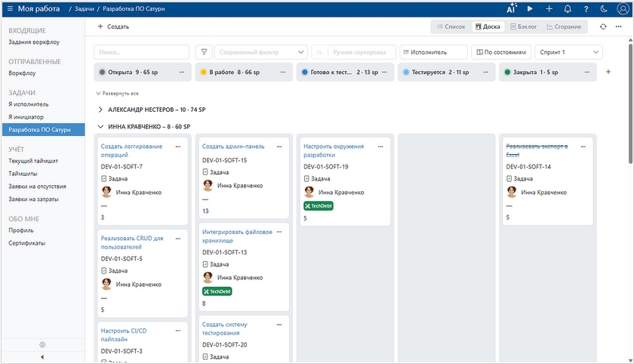
Task: Toggle По состояниям column view
Action: click(500, 52)
